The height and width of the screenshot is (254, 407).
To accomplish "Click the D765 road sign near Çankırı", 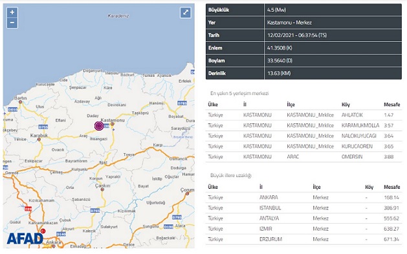I will tap(95, 211).
